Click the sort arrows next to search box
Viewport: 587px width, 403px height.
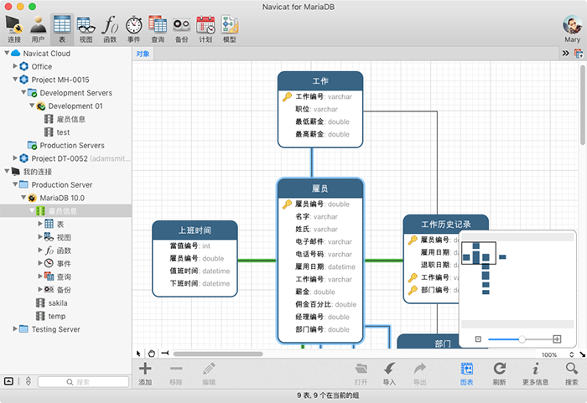tap(29, 381)
